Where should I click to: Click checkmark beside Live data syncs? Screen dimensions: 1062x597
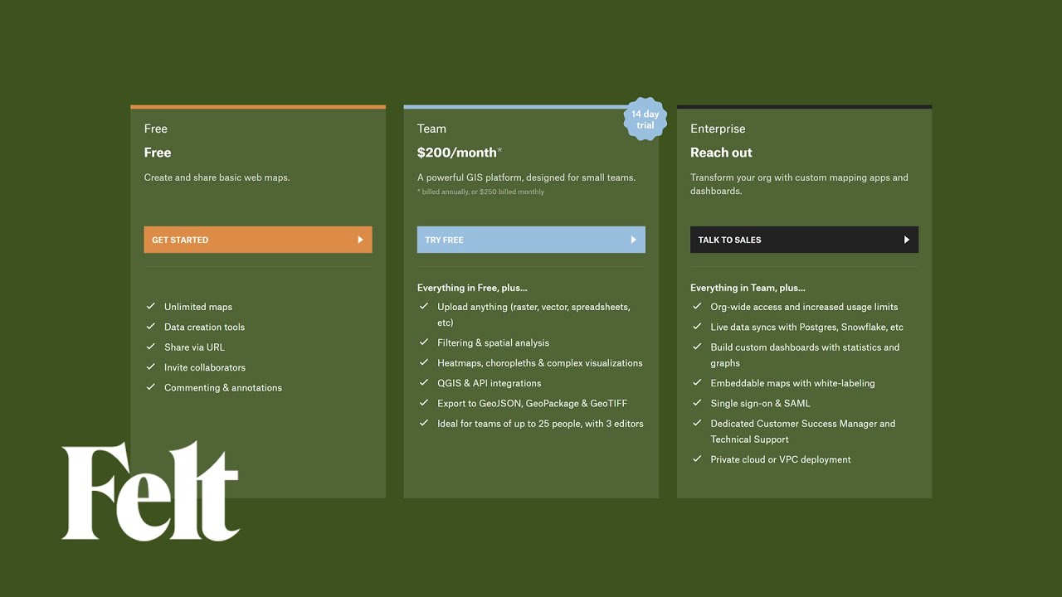click(x=696, y=327)
